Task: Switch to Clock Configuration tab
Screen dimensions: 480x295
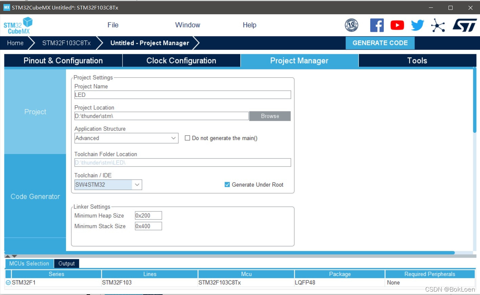Action: (x=181, y=61)
